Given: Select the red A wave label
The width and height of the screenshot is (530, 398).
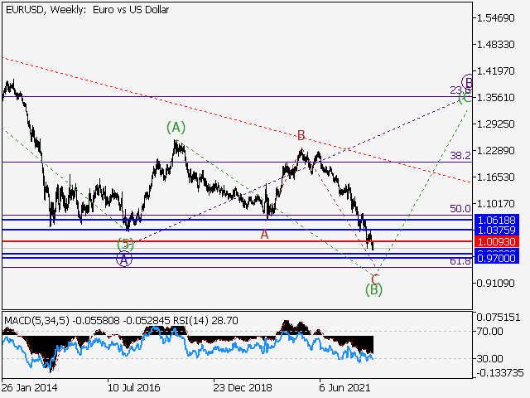Looking at the screenshot, I should coord(264,234).
